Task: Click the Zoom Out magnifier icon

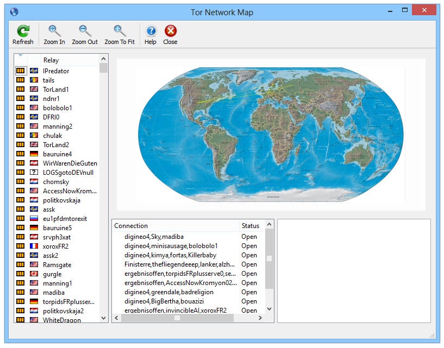Action: [85, 31]
